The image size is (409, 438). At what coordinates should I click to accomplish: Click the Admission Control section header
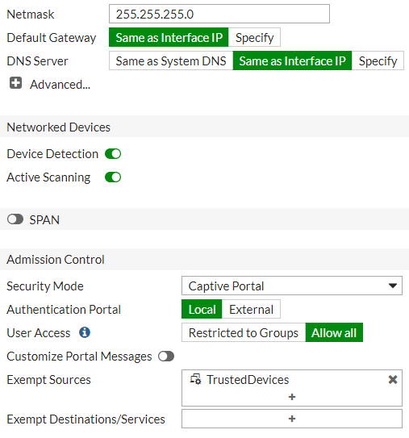[x=205, y=259]
